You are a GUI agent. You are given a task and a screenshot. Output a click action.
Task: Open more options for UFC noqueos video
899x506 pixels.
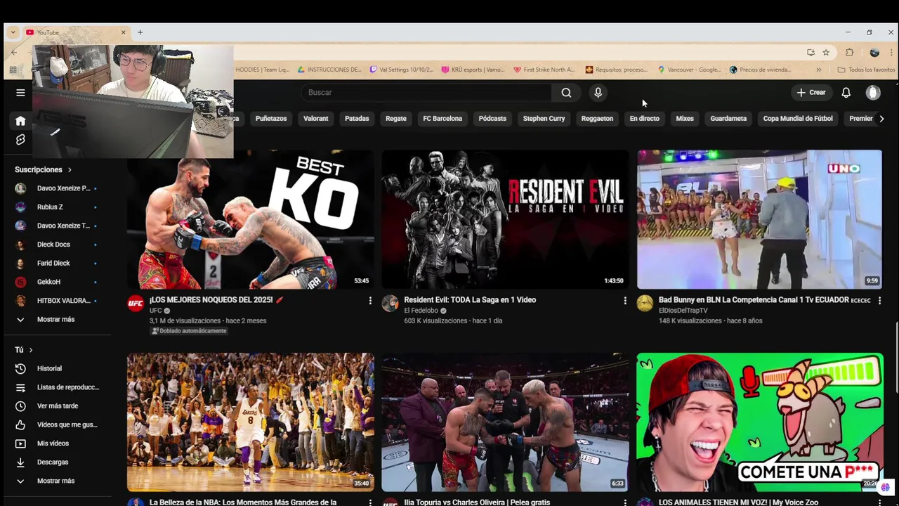click(370, 301)
